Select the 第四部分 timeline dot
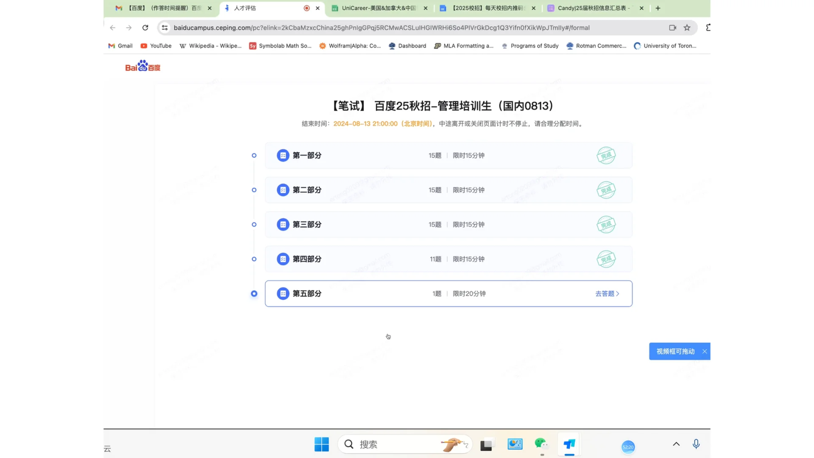Viewport: 814px width, 458px height. coord(254,259)
